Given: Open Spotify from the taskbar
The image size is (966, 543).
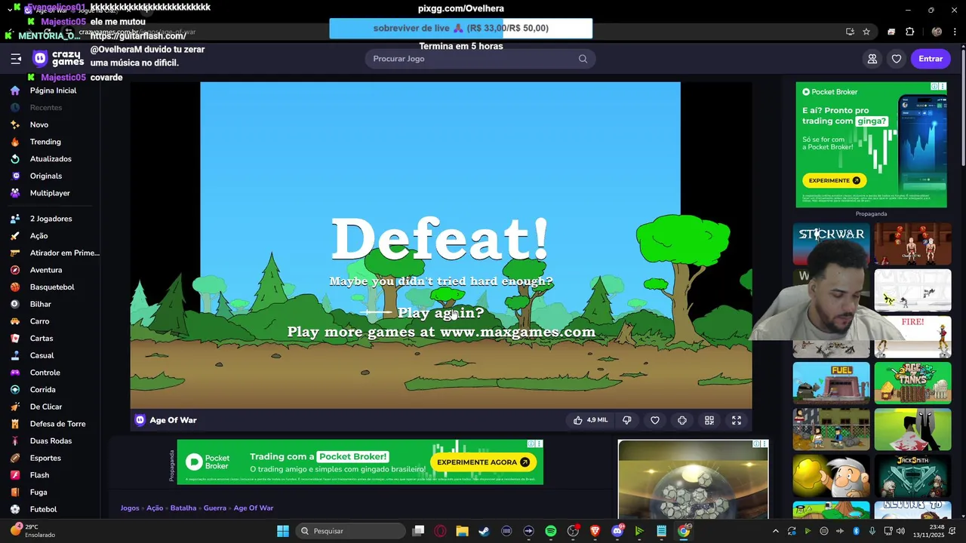Looking at the screenshot, I should coord(551,531).
